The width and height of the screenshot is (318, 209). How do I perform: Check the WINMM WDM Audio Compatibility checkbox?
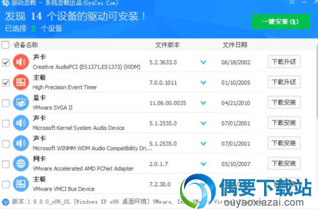click(x=6, y=144)
